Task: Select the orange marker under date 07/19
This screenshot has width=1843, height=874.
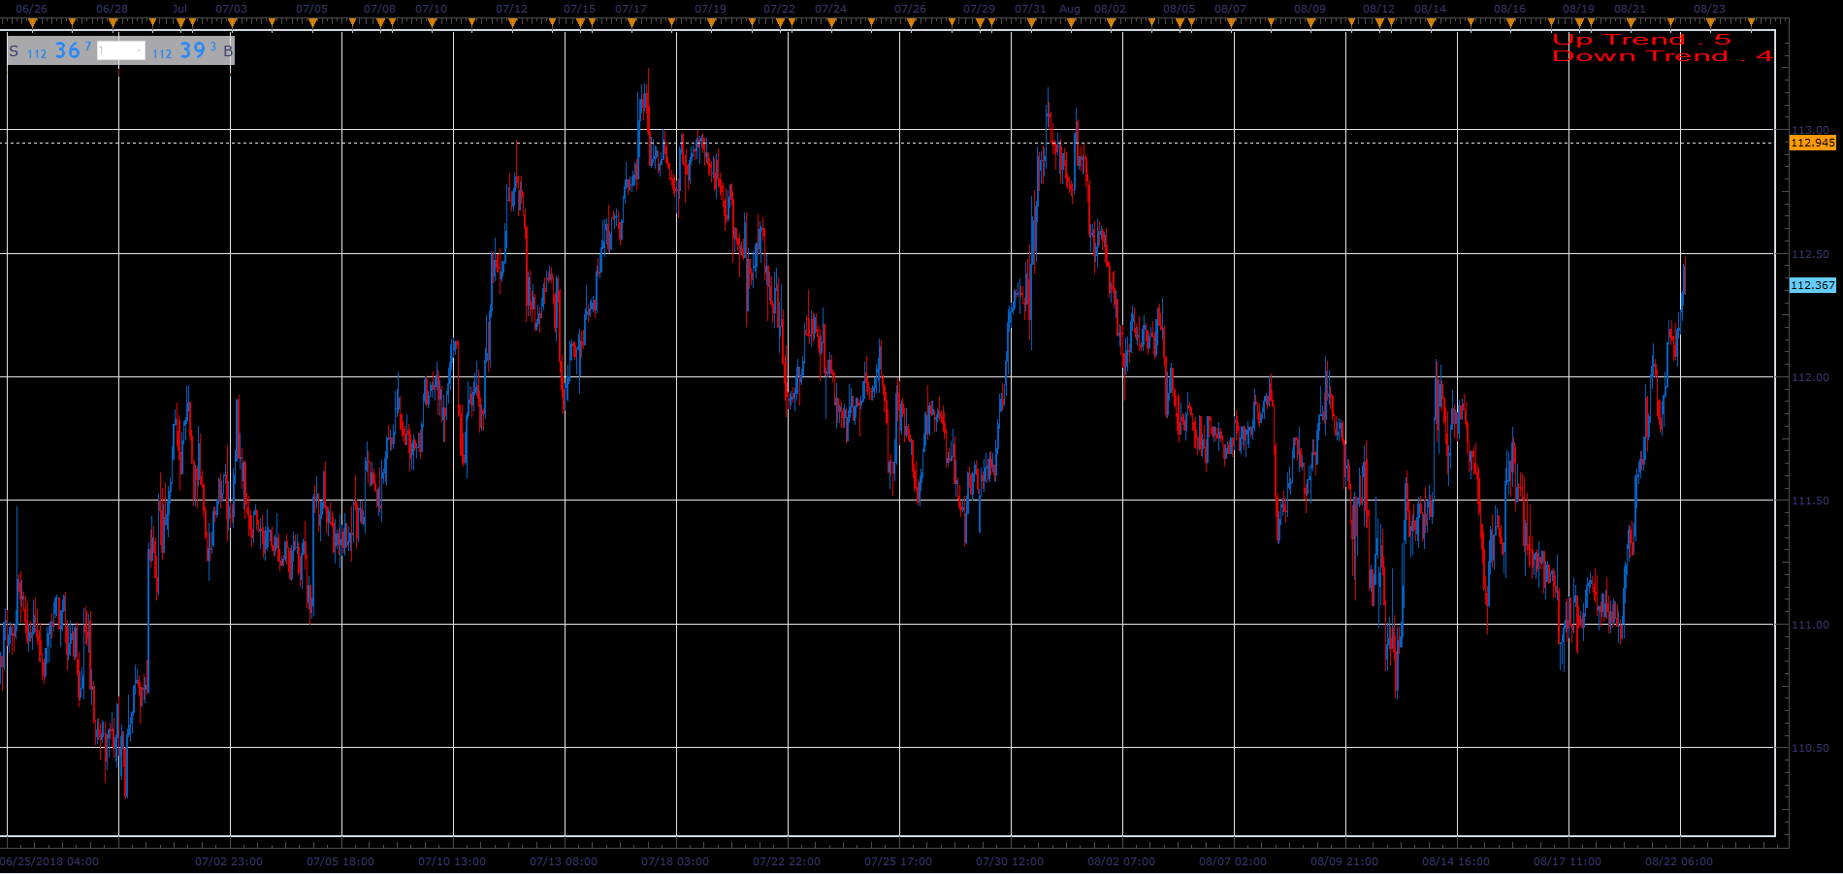Action: point(710,22)
